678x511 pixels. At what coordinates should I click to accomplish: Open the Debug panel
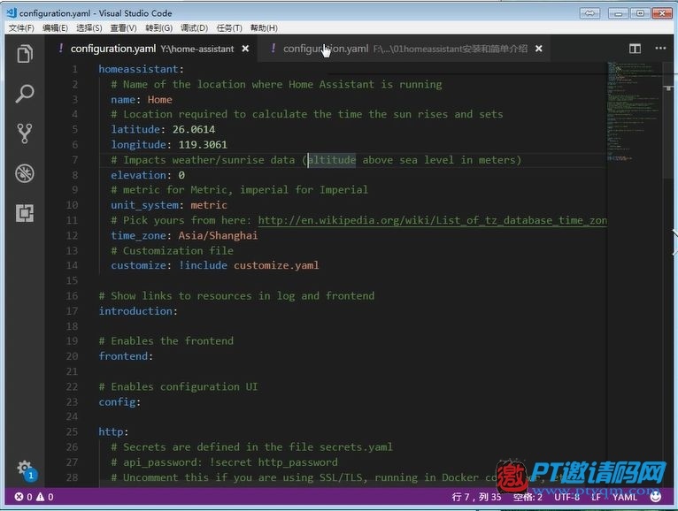25,173
